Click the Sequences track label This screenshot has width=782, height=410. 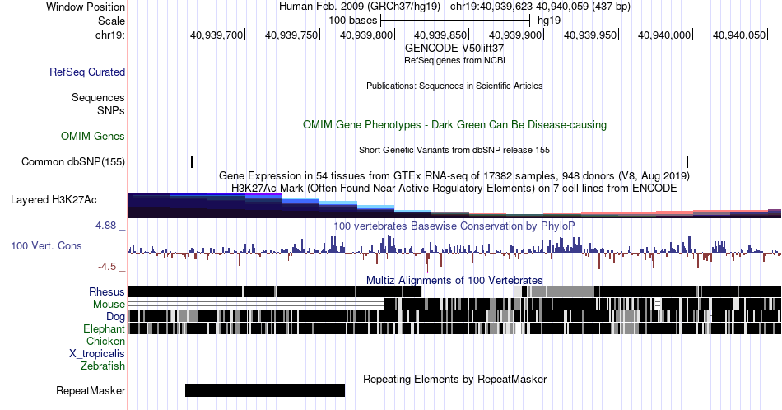(98, 97)
